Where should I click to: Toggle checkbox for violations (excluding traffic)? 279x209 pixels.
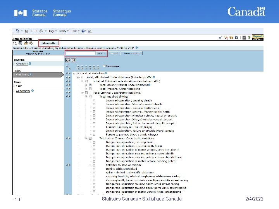86,81
